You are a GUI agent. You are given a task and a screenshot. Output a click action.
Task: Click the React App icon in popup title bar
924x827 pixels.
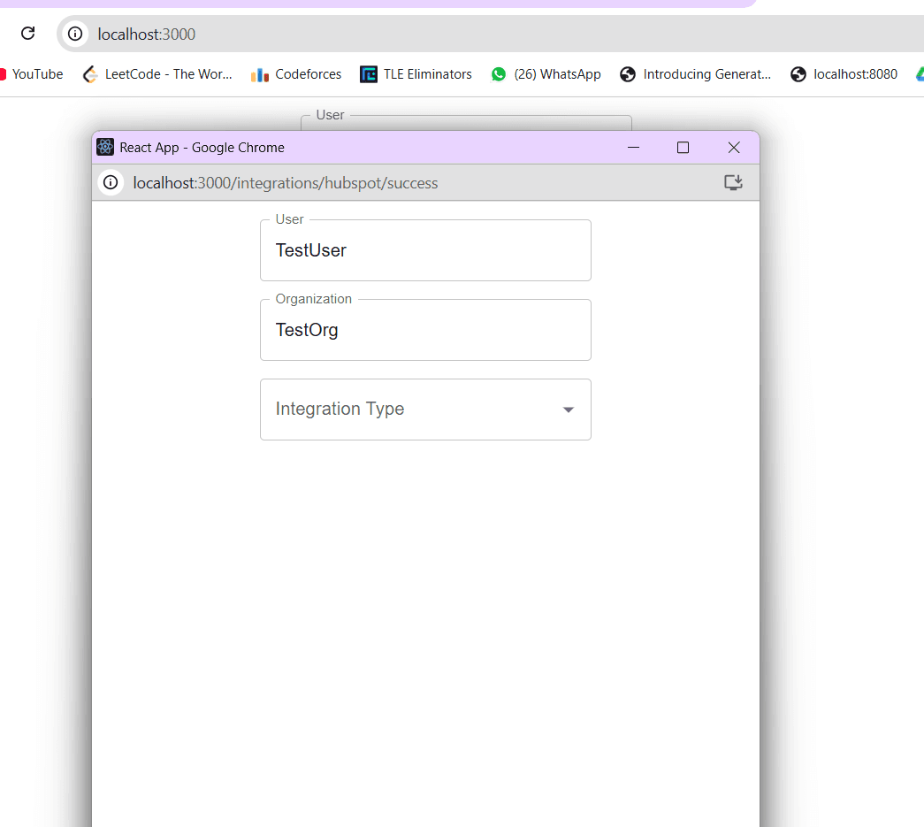click(x=105, y=148)
